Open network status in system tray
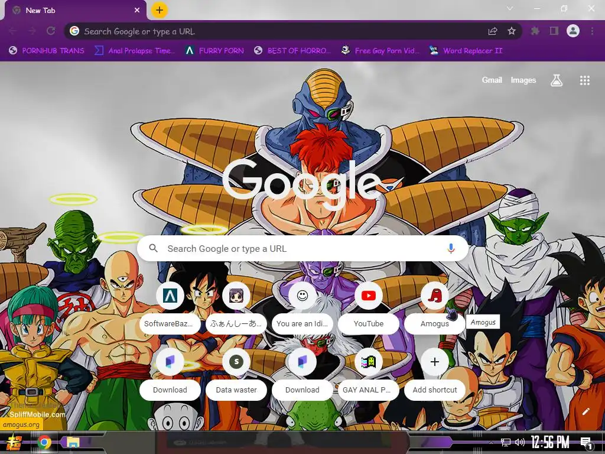This screenshot has height=454, width=605. (x=506, y=442)
